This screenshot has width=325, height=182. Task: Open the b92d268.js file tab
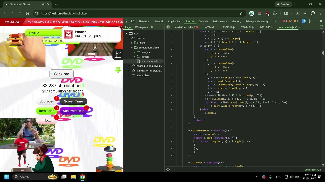266,27
